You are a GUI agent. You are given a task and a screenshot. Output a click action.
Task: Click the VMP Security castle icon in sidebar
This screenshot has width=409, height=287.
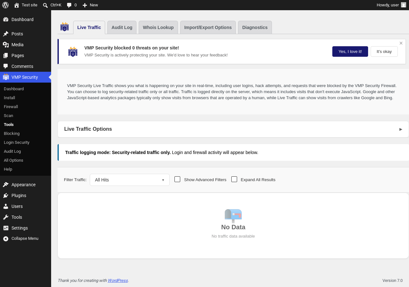point(6,77)
